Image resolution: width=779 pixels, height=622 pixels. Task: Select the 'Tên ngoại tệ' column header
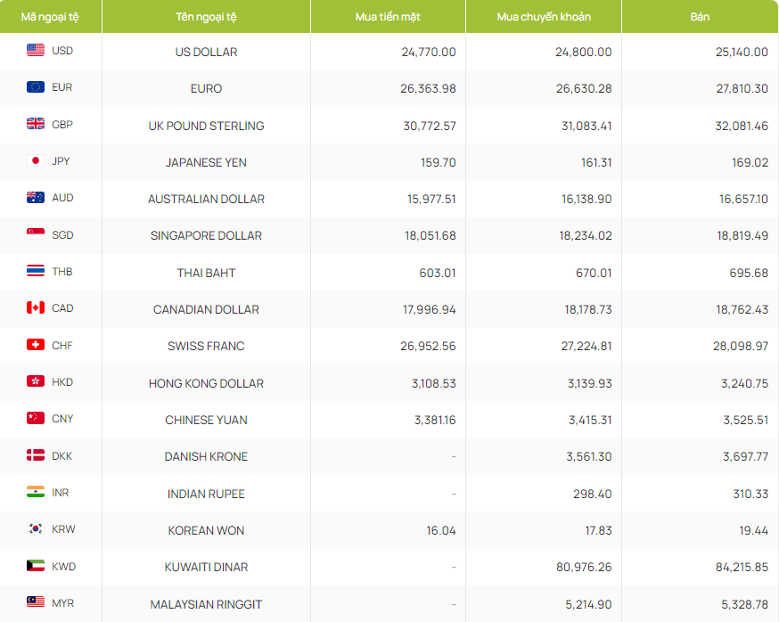[206, 17]
